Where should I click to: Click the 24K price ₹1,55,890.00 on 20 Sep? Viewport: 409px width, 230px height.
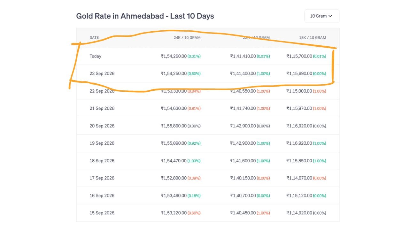click(x=174, y=126)
